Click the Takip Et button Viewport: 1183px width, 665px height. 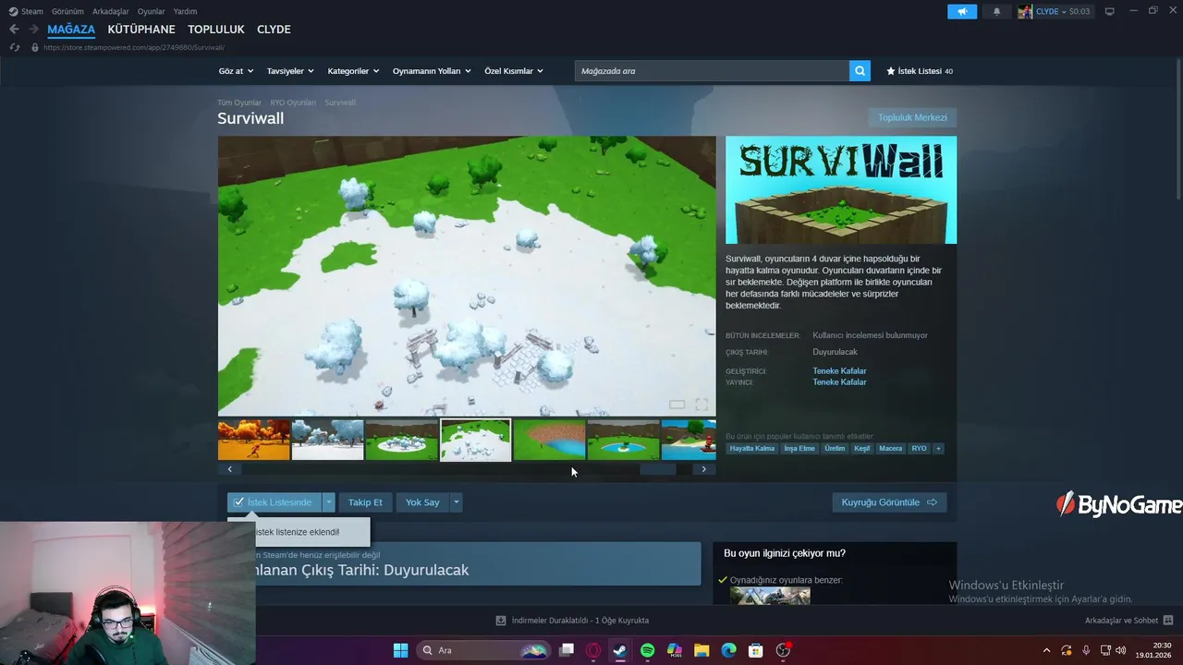(365, 502)
